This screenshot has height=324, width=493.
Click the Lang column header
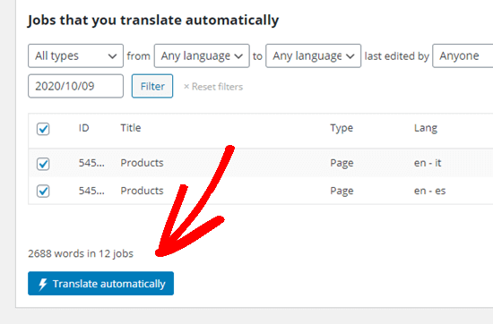pos(426,128)
